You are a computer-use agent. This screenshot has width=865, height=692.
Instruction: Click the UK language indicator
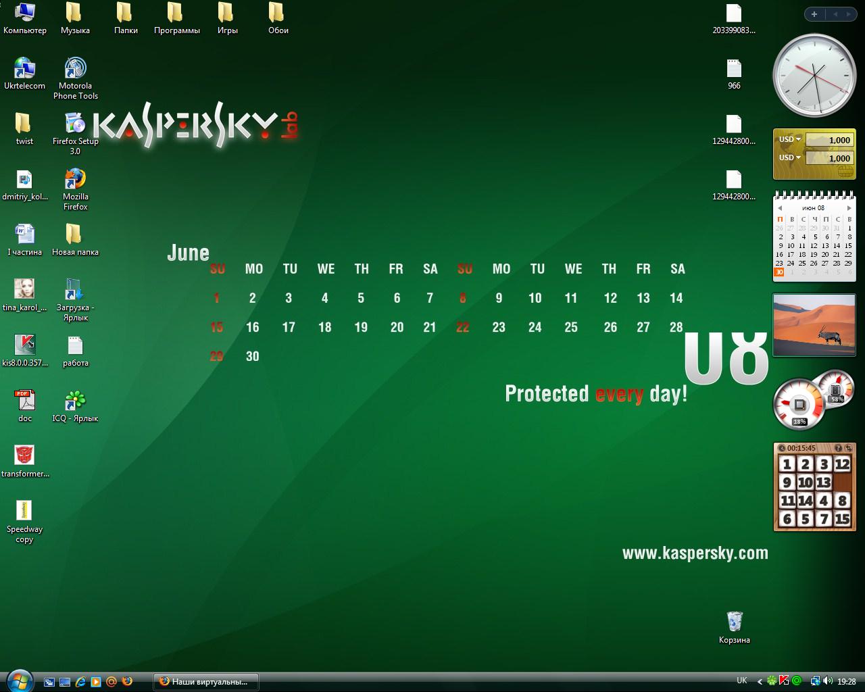742,681
